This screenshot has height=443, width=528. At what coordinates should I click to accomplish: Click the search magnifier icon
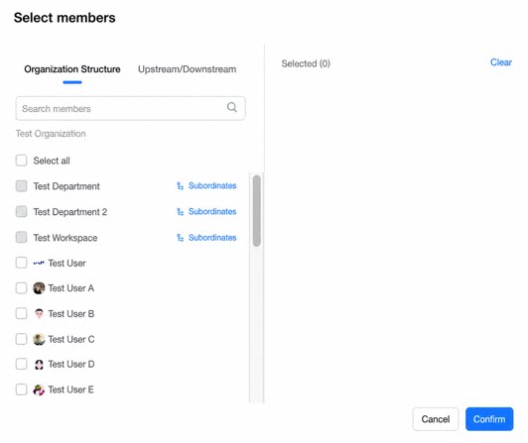point(231,107)
